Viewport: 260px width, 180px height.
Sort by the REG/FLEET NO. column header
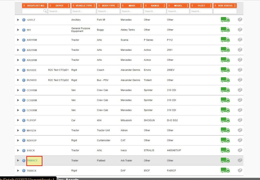click(35, 5)
